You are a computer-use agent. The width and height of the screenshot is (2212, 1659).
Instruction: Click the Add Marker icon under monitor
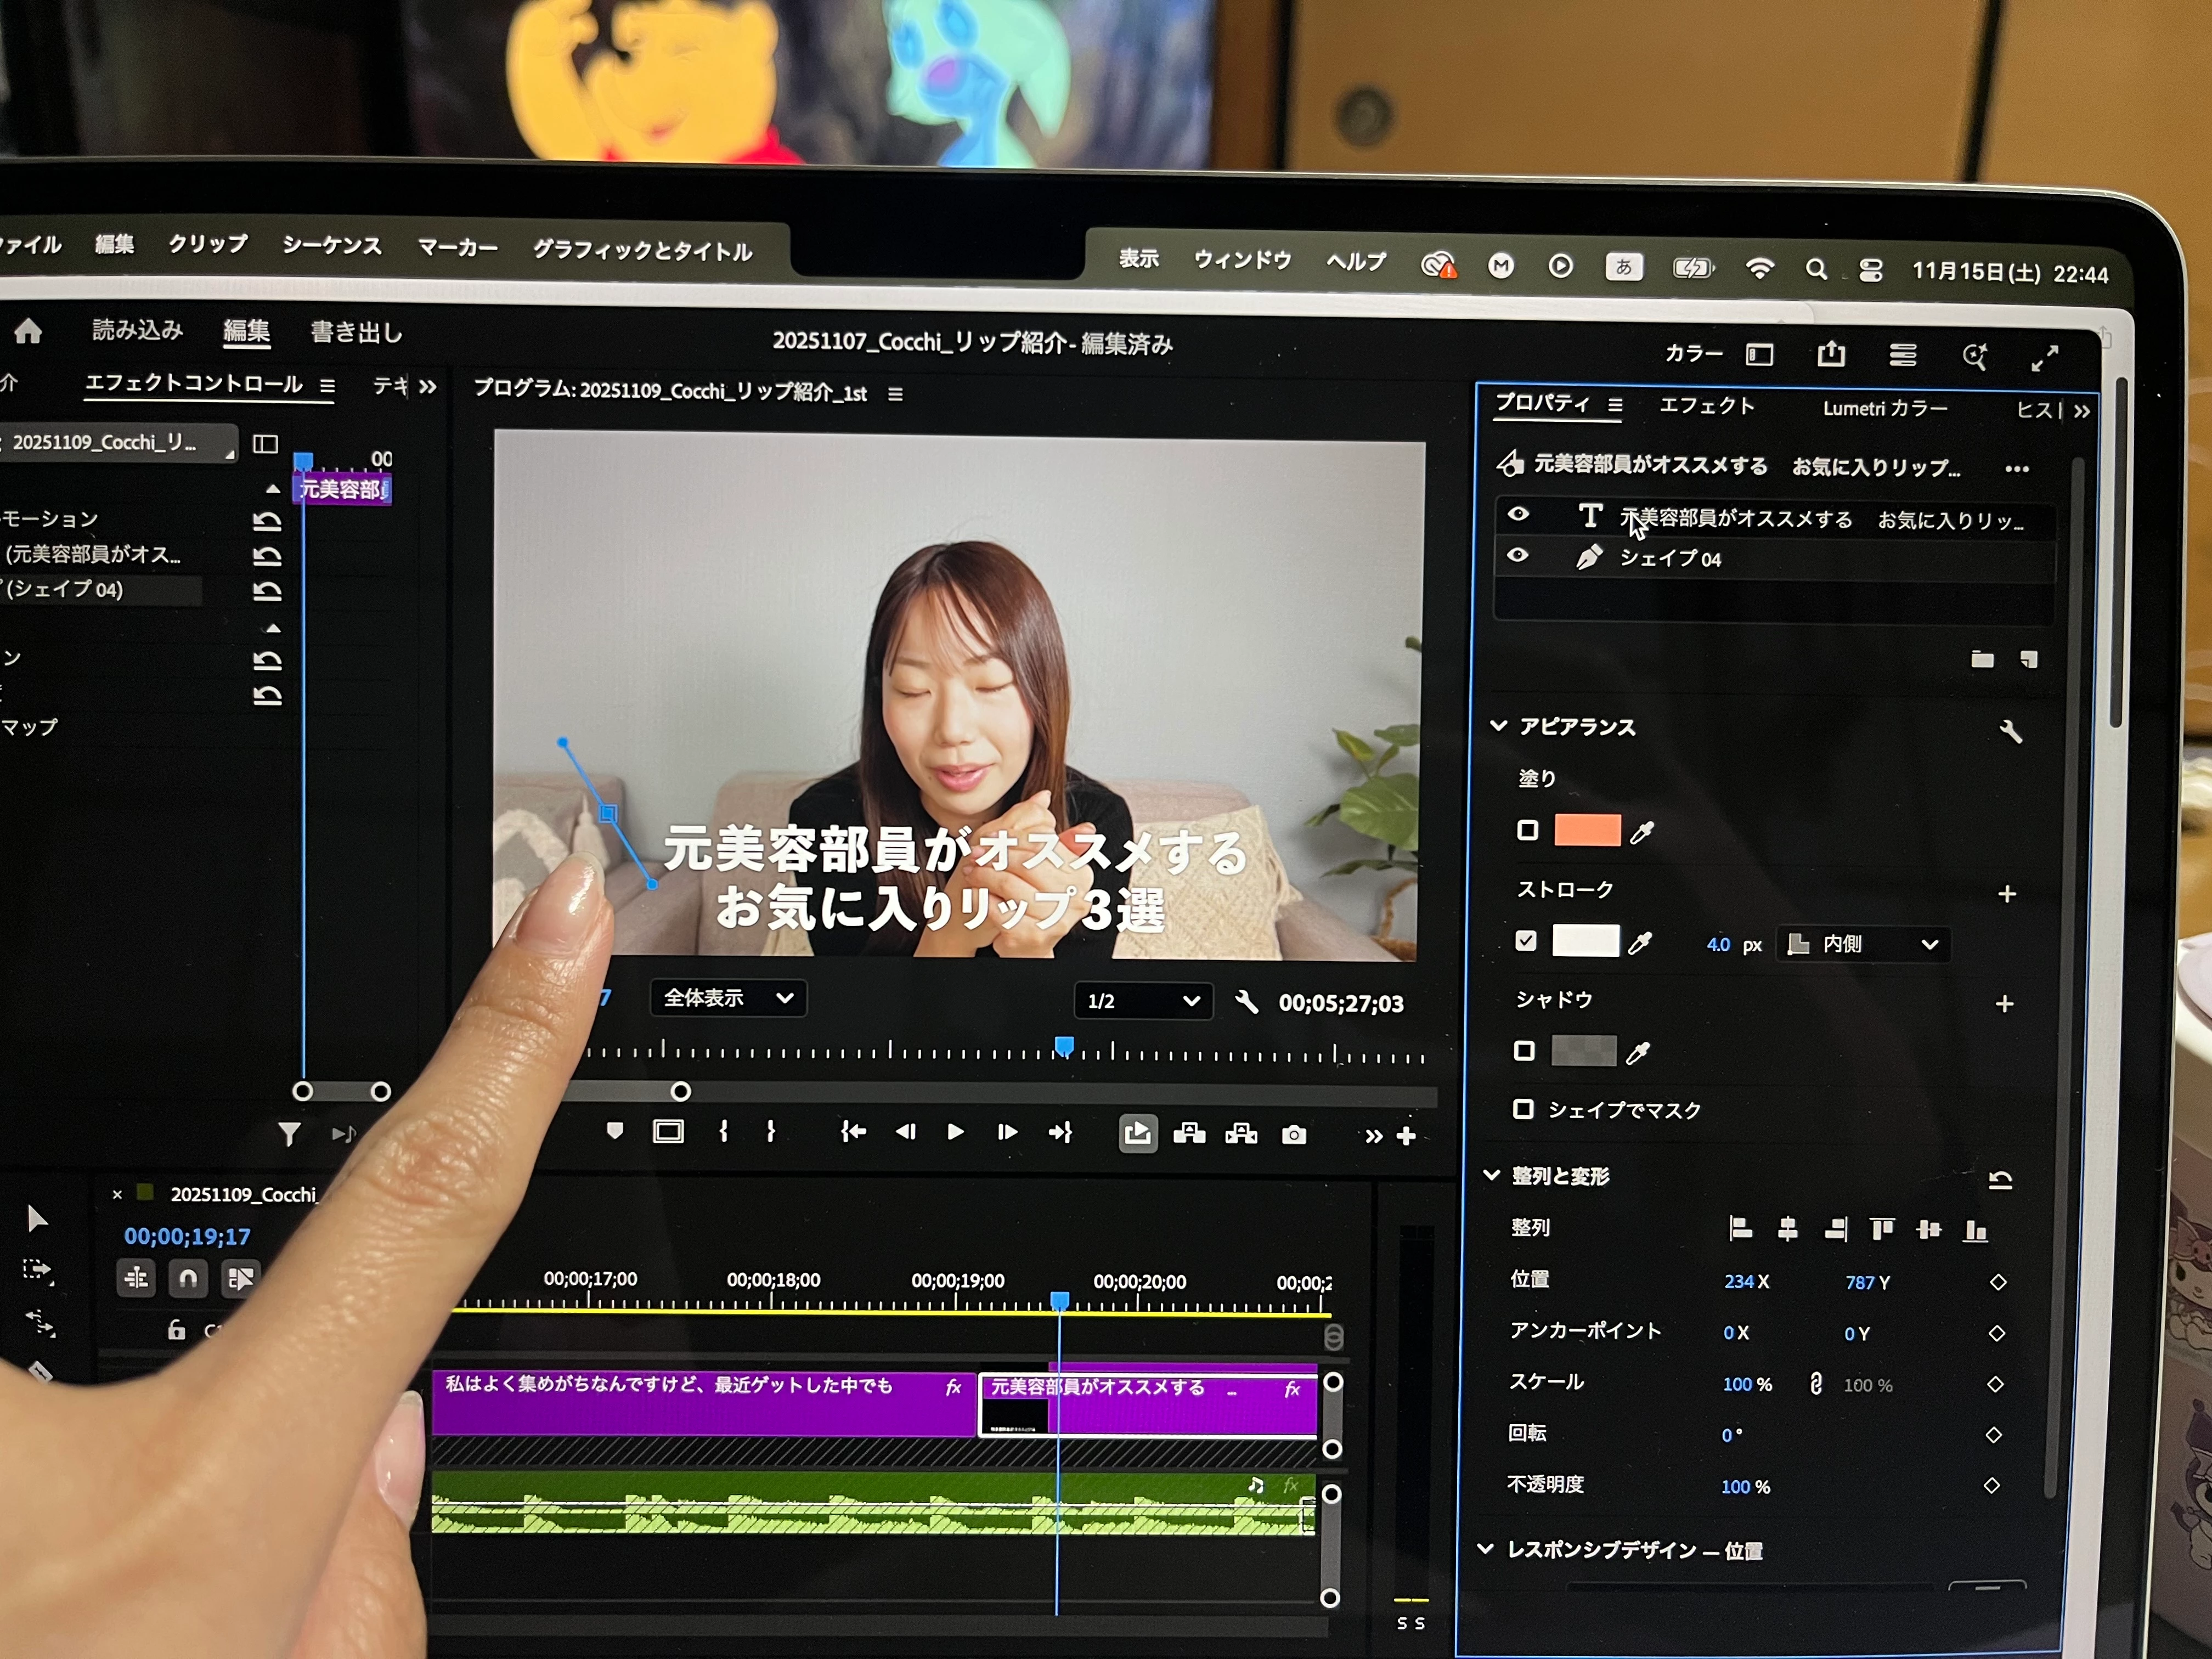pyautogui.click(x=615, y=1130)
